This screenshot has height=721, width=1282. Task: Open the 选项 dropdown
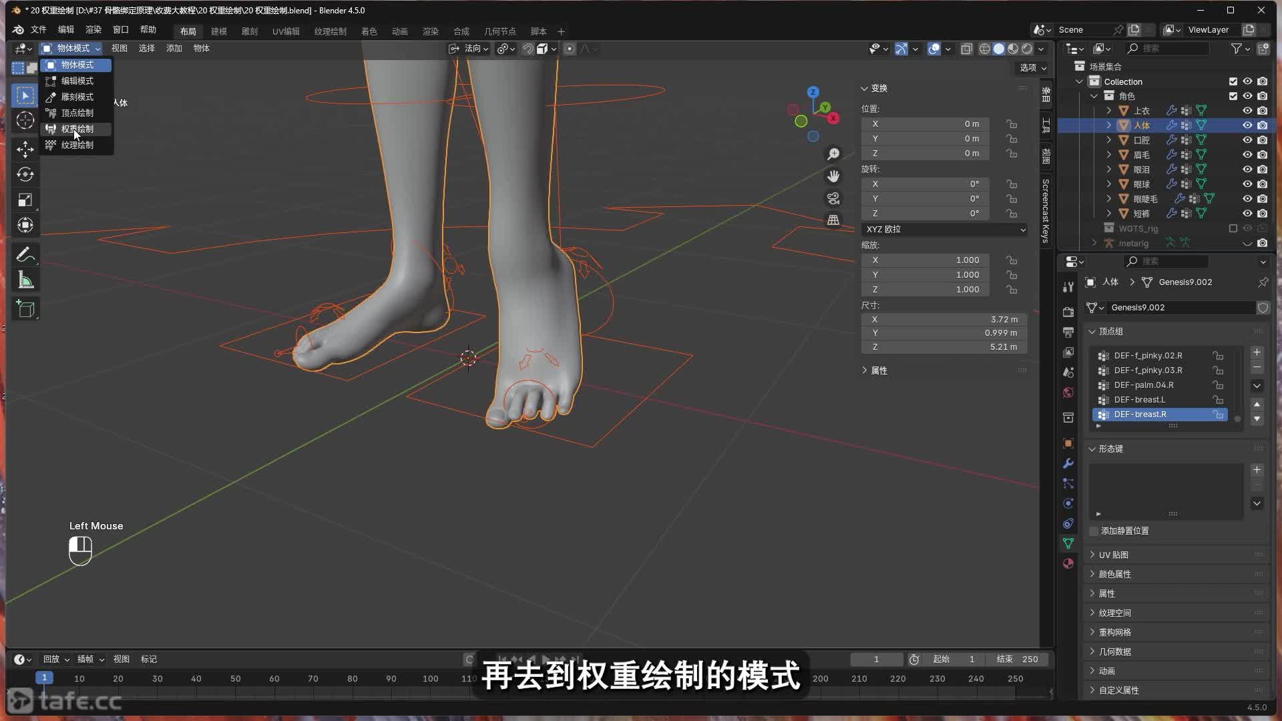1033,68
